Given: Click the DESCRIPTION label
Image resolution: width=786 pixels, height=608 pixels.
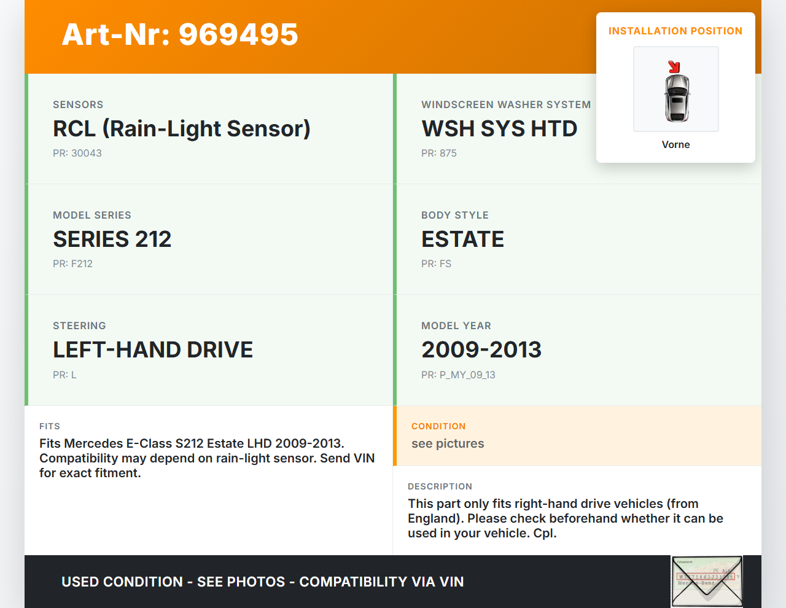Looking at the screenshot, I should 440,486.
